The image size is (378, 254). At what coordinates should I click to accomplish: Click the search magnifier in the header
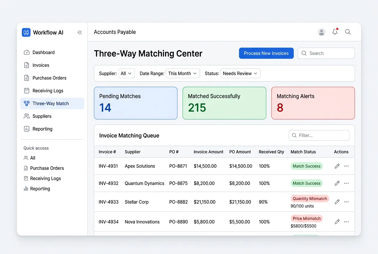coord(347,32)
